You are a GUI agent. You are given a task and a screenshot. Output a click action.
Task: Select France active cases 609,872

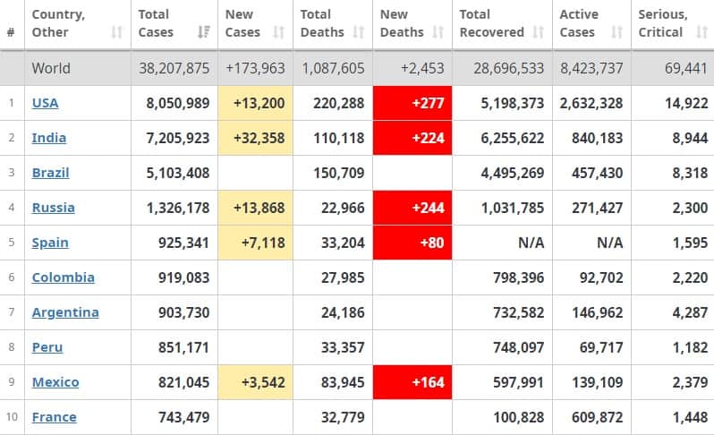click(598, 417)
